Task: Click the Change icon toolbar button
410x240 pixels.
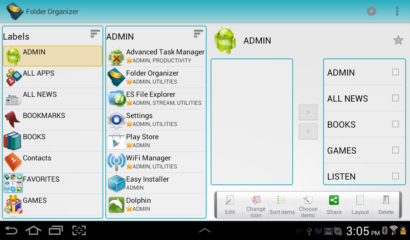Action: (256, 205)
